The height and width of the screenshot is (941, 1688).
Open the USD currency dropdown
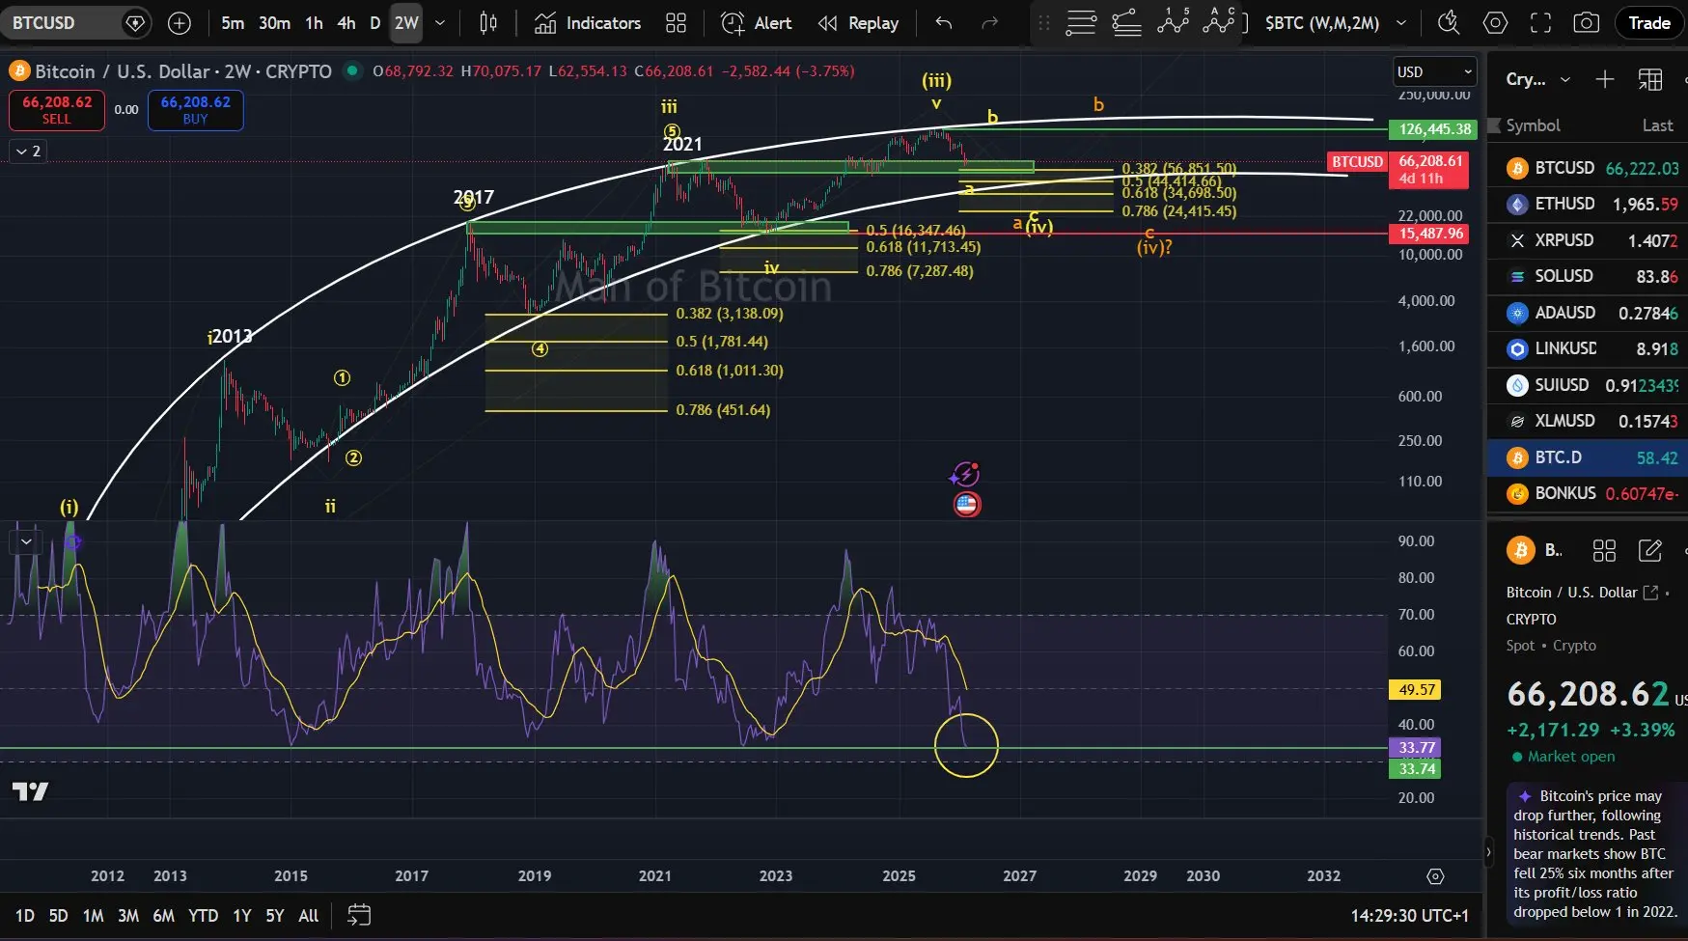[x=1435, y=72]
